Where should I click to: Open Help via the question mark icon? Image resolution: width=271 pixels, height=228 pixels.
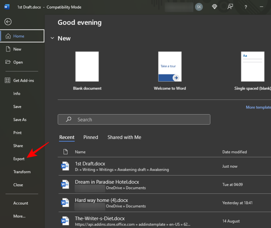(x=246, y=7)
